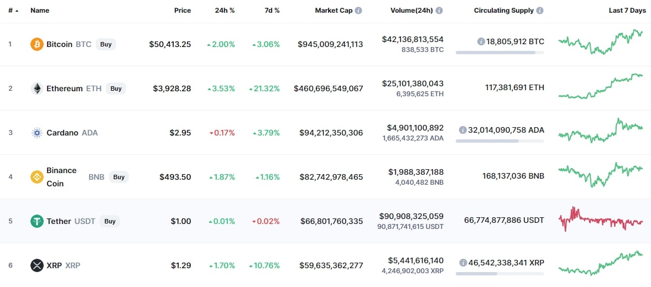Open Cardano 7-day sparkline chart
651x287 pixels.
[x=601, y=130]
